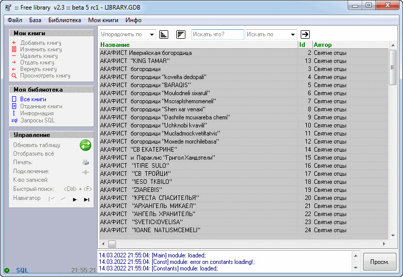This screenshot has height=277, width=403.
Task: Click the SQL label in status bar
Action: [x=22, y=270]
